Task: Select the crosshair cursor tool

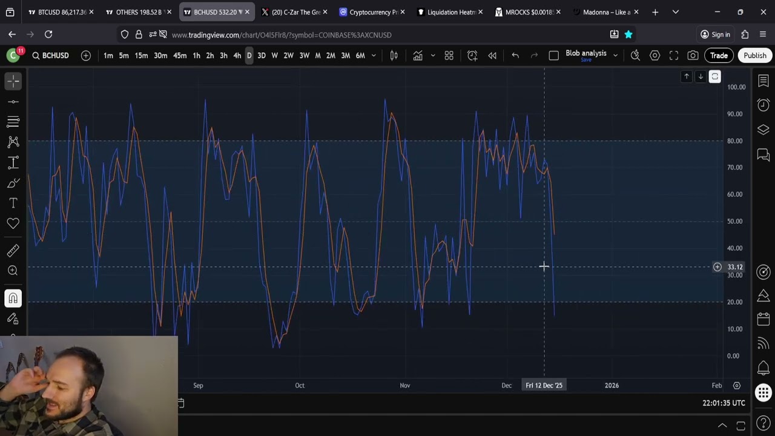Action: pos(13,81)
